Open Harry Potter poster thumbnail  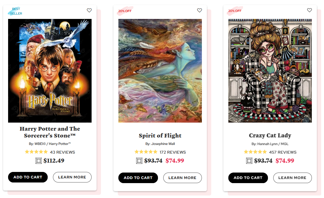50,71
